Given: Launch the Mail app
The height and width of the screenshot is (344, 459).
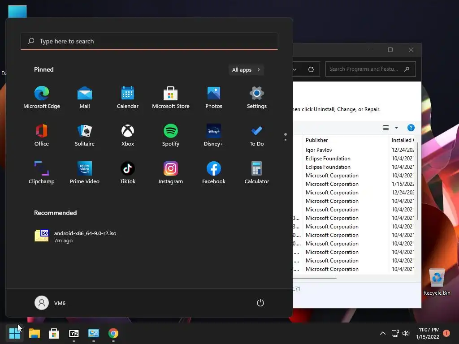Looking at the screenshot, I should 85,97.
